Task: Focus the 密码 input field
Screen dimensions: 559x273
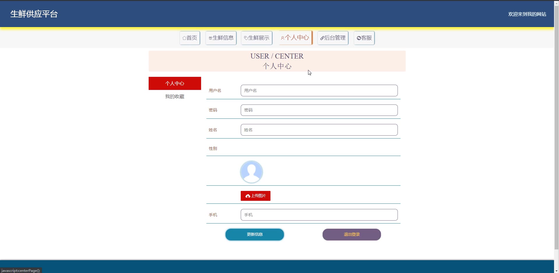Action: (x=319, y=110)
